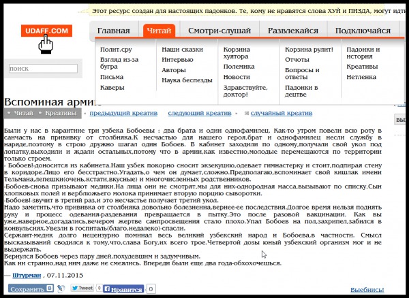Select Вопросы и ответы menu entry
Image resolution: width=409 pixels, height=298 pixels.
point(302,73)
